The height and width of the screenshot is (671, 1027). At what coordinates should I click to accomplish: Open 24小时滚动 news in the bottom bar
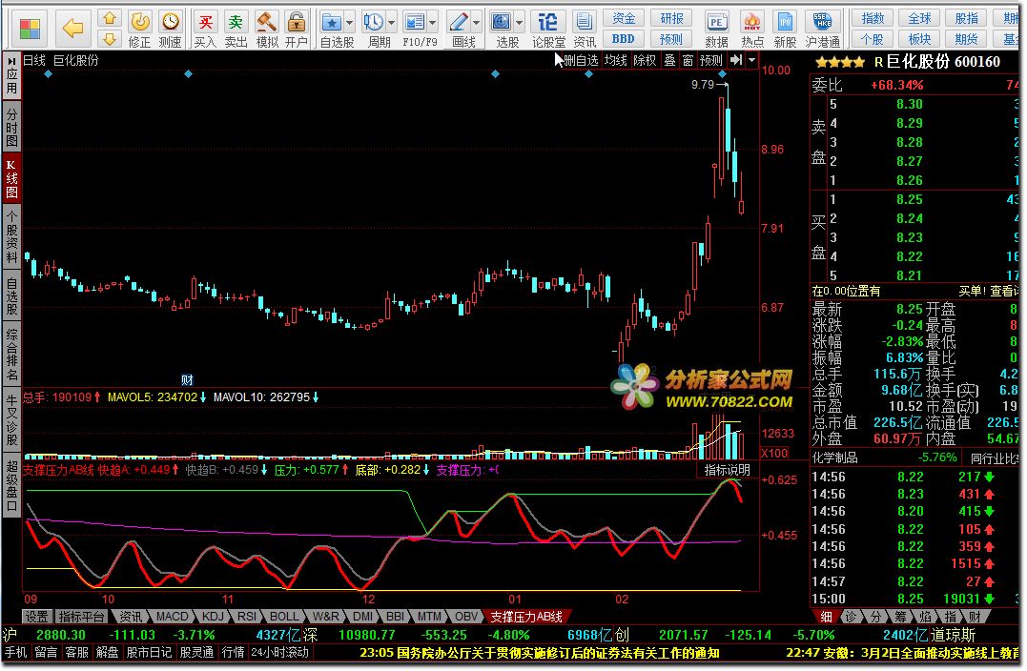click(279, 653)
